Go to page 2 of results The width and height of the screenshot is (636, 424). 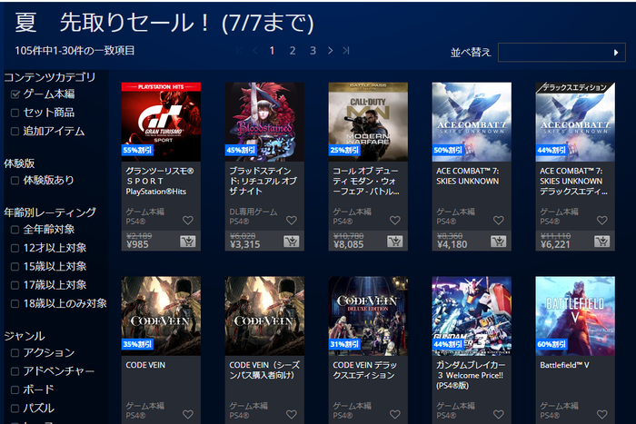(x=292, y=51)
